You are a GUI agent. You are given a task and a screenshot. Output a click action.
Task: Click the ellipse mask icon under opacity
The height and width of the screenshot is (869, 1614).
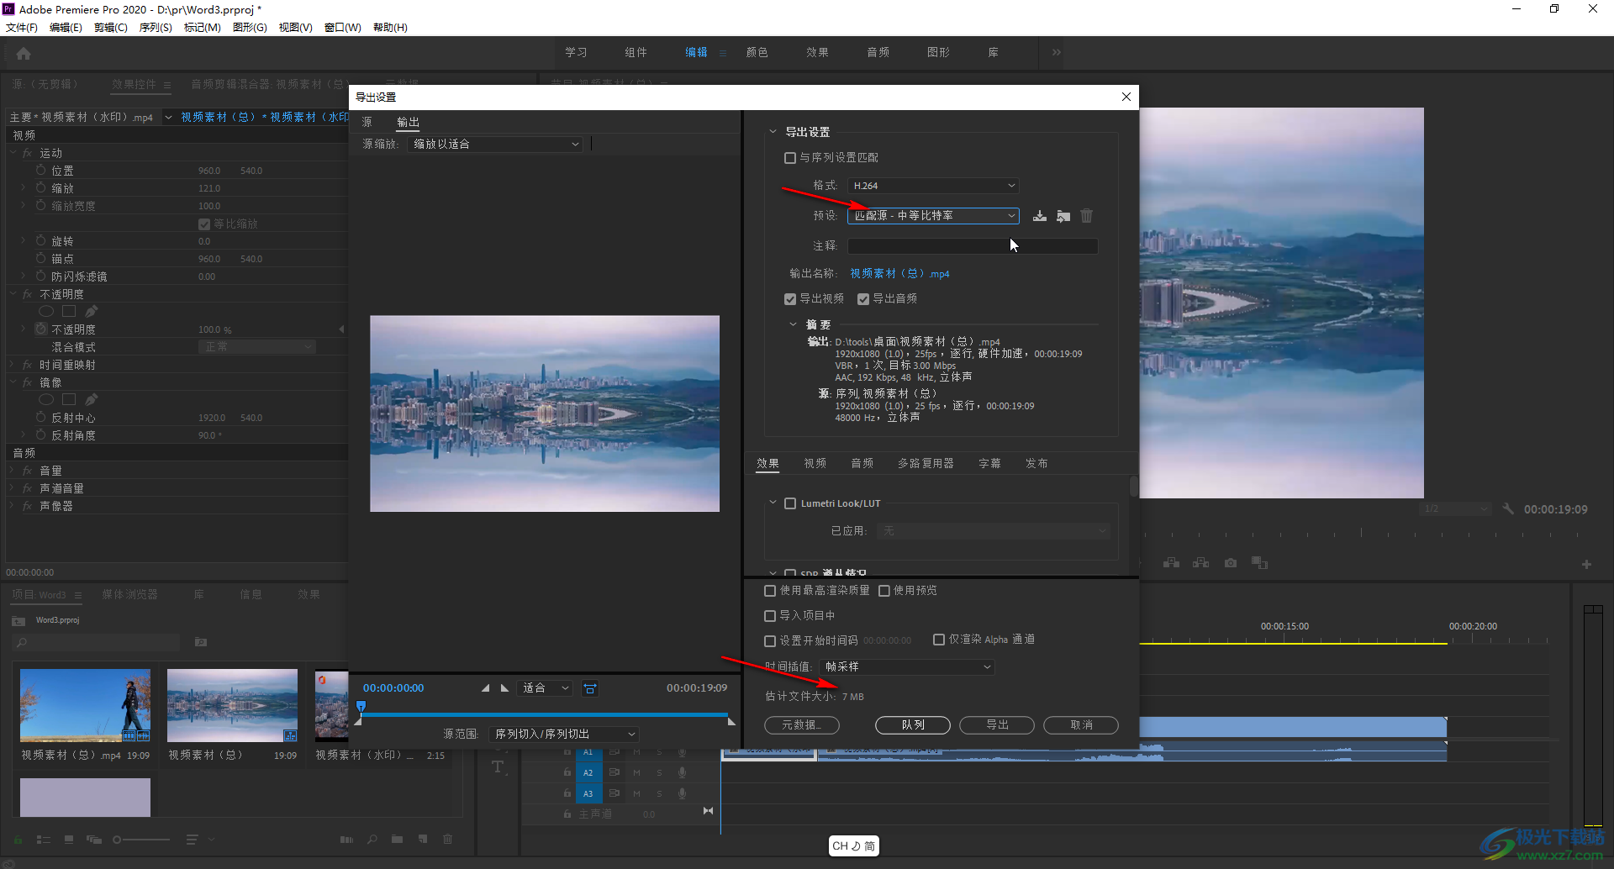point(46,312)
